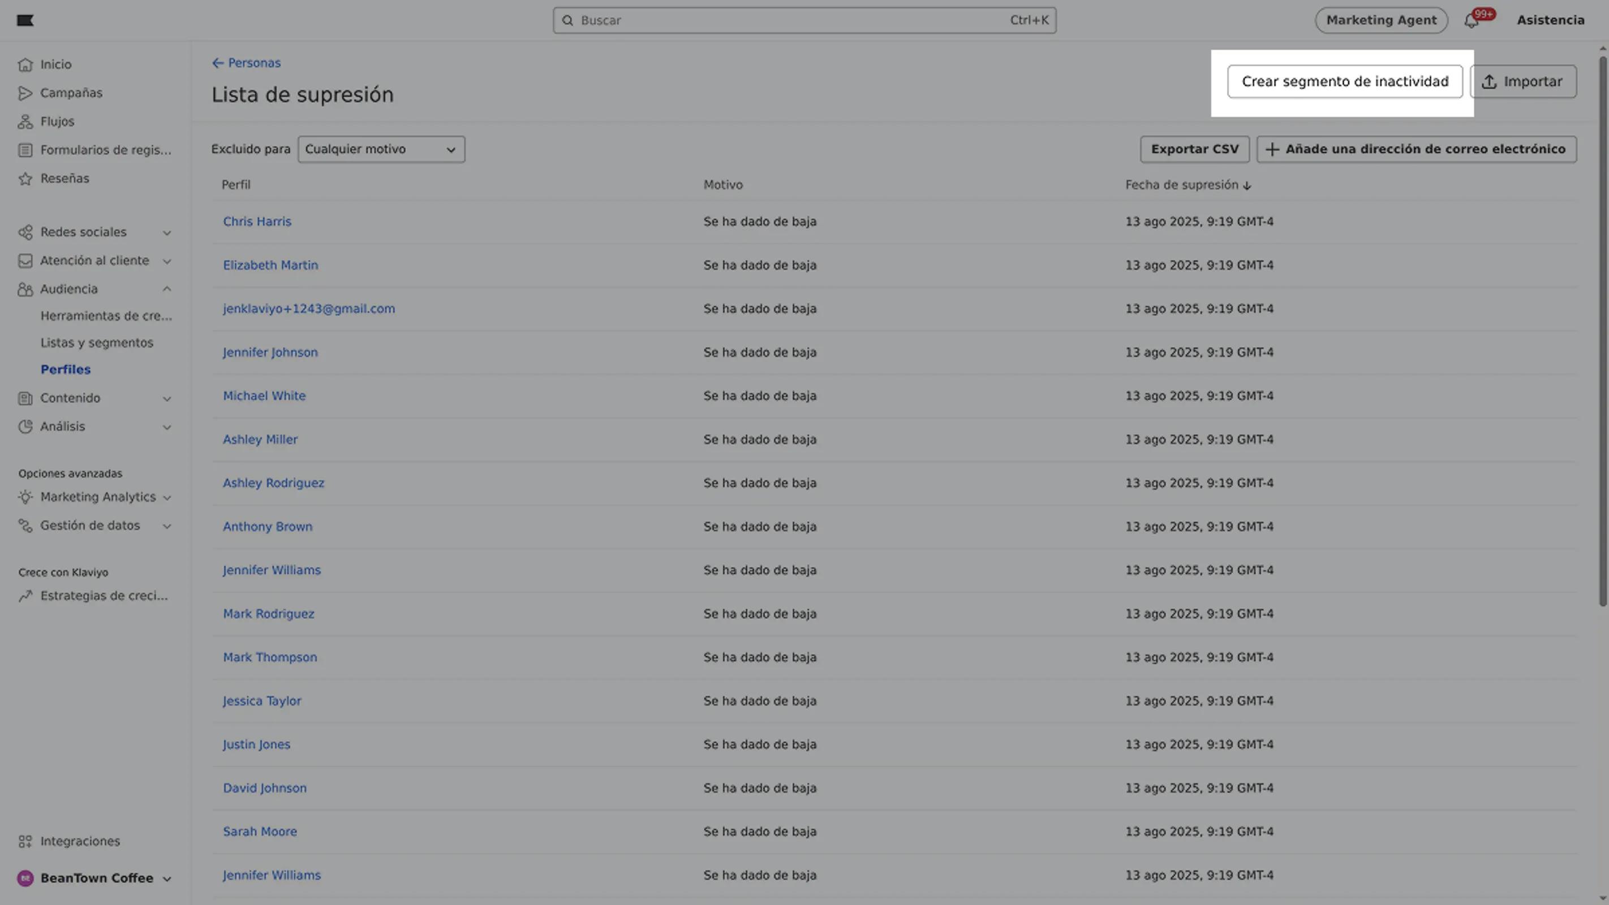This screenshot has width=1609, height=905.
Task: Click Crear segmento de inactividad button
Action: point(1344,82)
